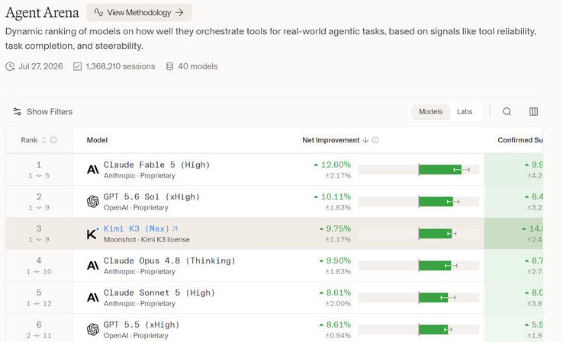
Task: Click the ±1.17% margin value
Action: (338, 239)
